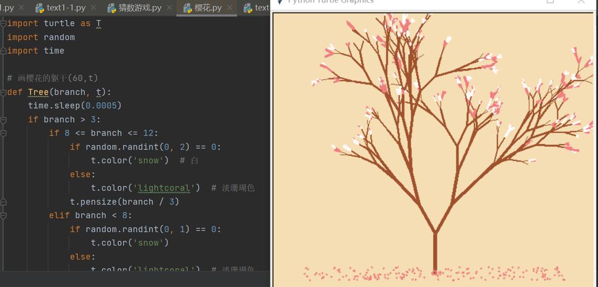Click the Python file icon on 猜数游戏.py tab

(x=111, y=7)
